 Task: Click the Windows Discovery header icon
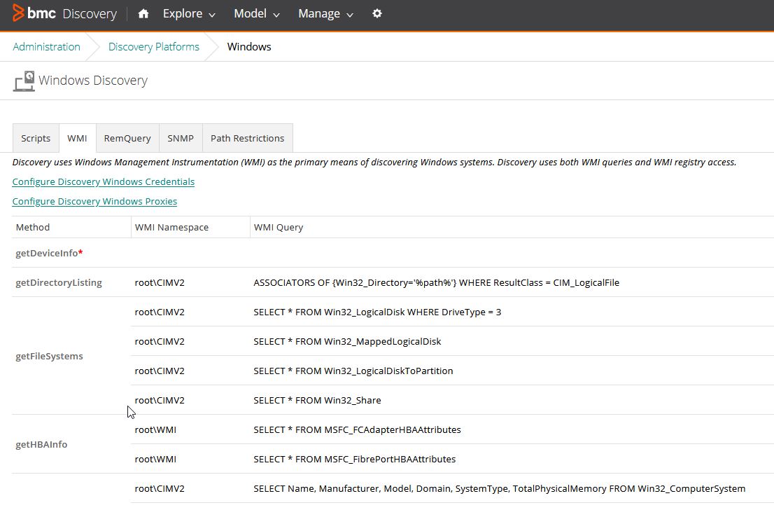tap(23, 80)
